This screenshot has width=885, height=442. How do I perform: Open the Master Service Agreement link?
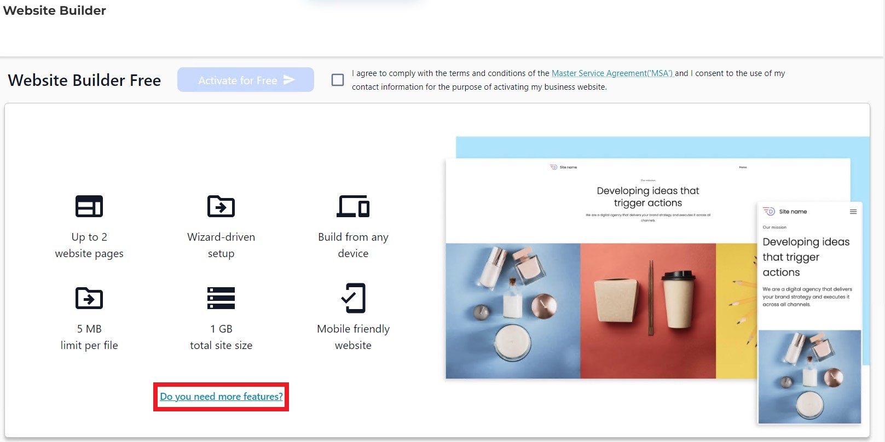click(x=612, y=73)
